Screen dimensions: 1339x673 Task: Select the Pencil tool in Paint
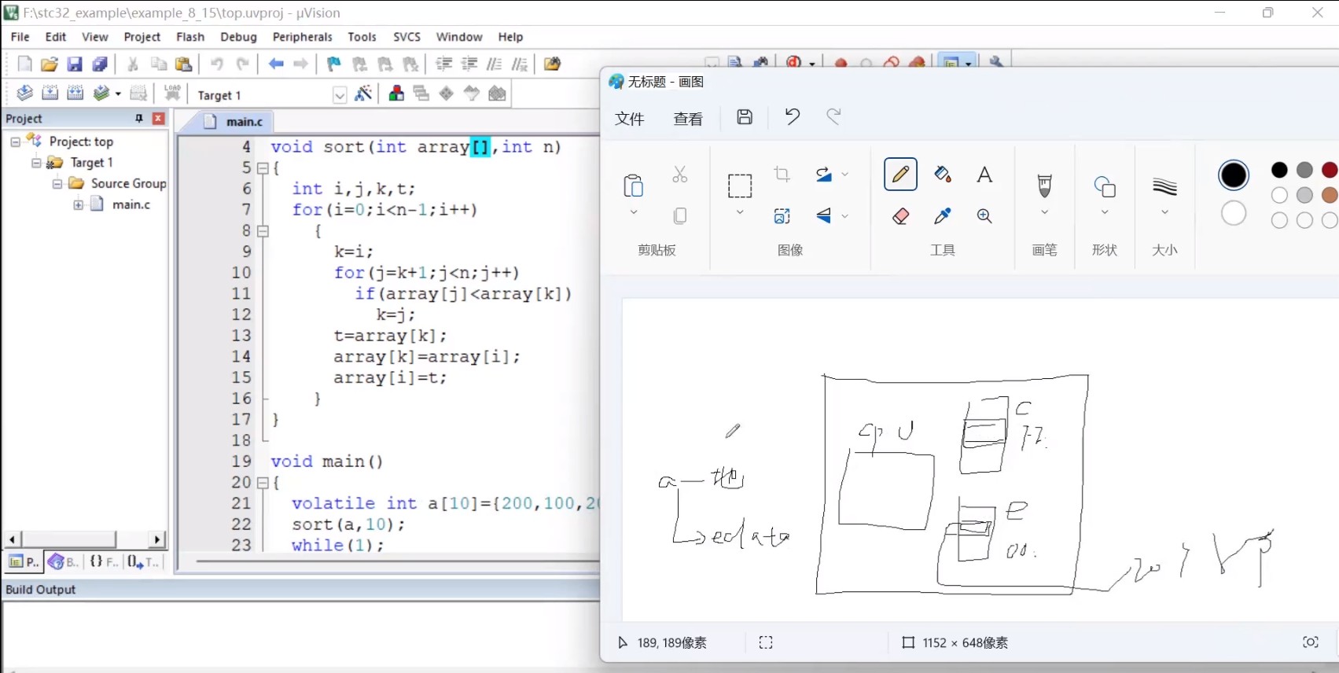pyautogui.click(x=900, y=175)
